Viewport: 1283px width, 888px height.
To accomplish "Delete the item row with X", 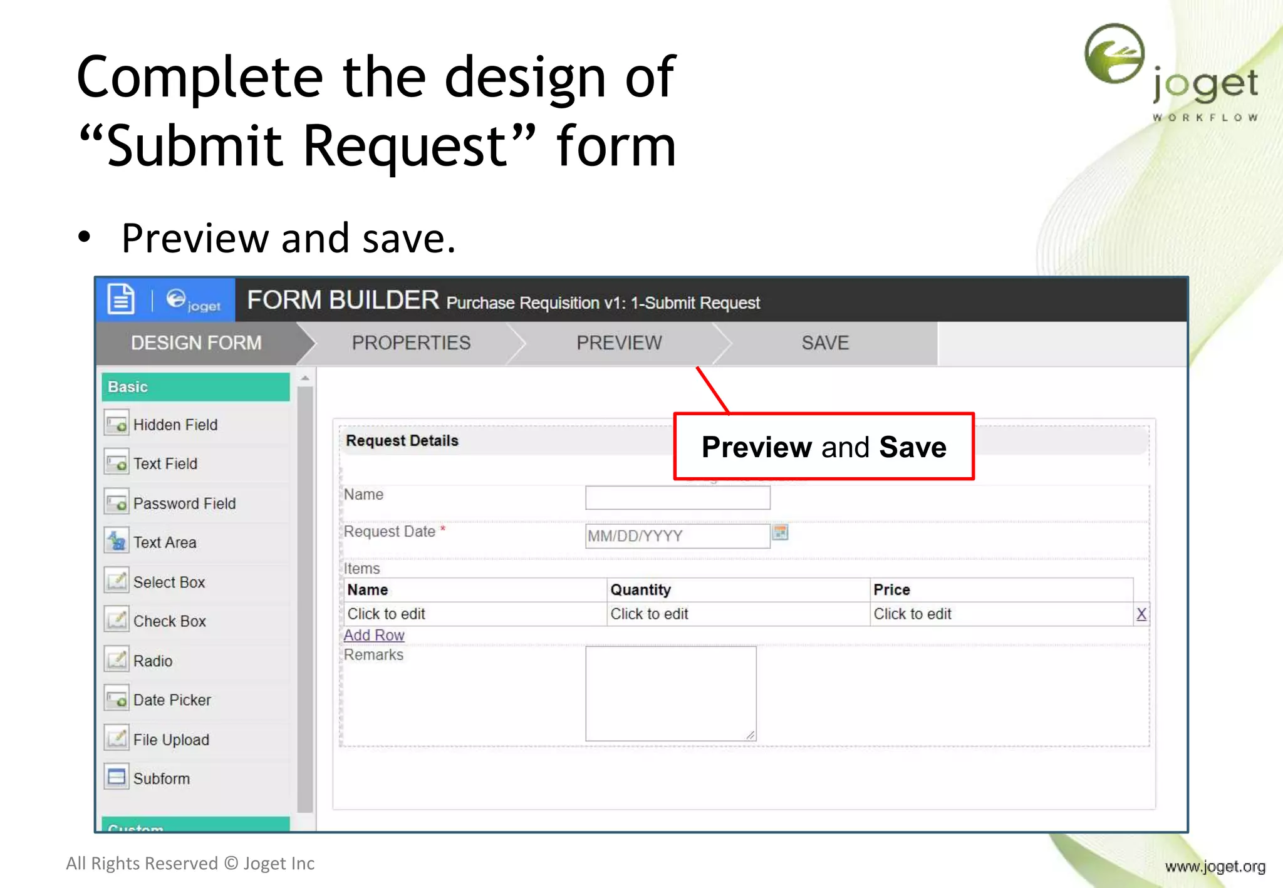I will click(1141, 614).
